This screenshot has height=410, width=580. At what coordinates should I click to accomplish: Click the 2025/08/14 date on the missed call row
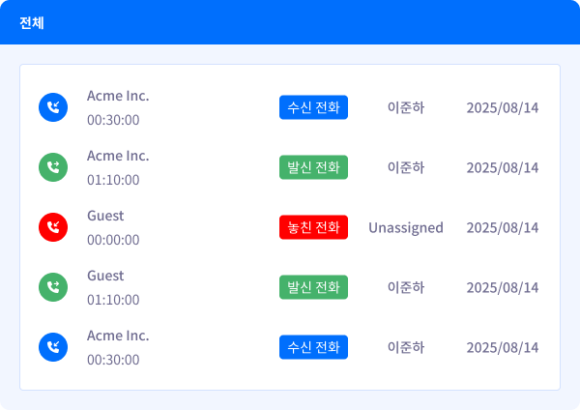[x=502, y=227]
